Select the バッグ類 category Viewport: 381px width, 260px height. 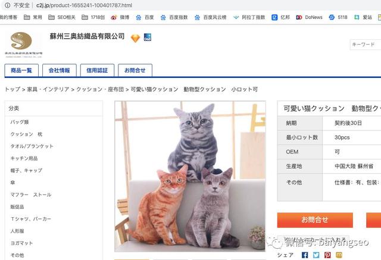pyautogui.click(x=20, y=122)
